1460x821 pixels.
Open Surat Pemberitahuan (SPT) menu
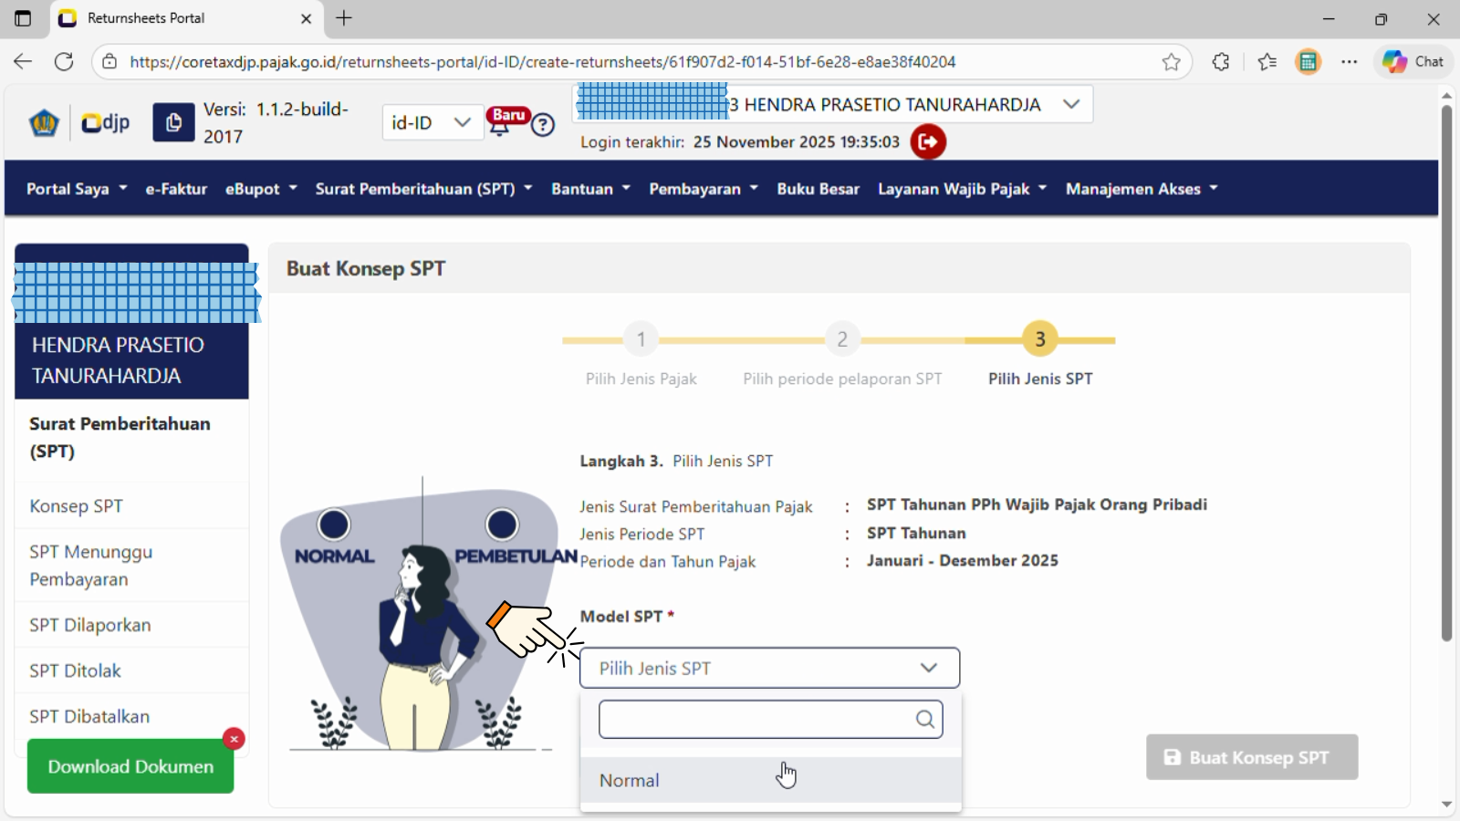pos(423,189)
